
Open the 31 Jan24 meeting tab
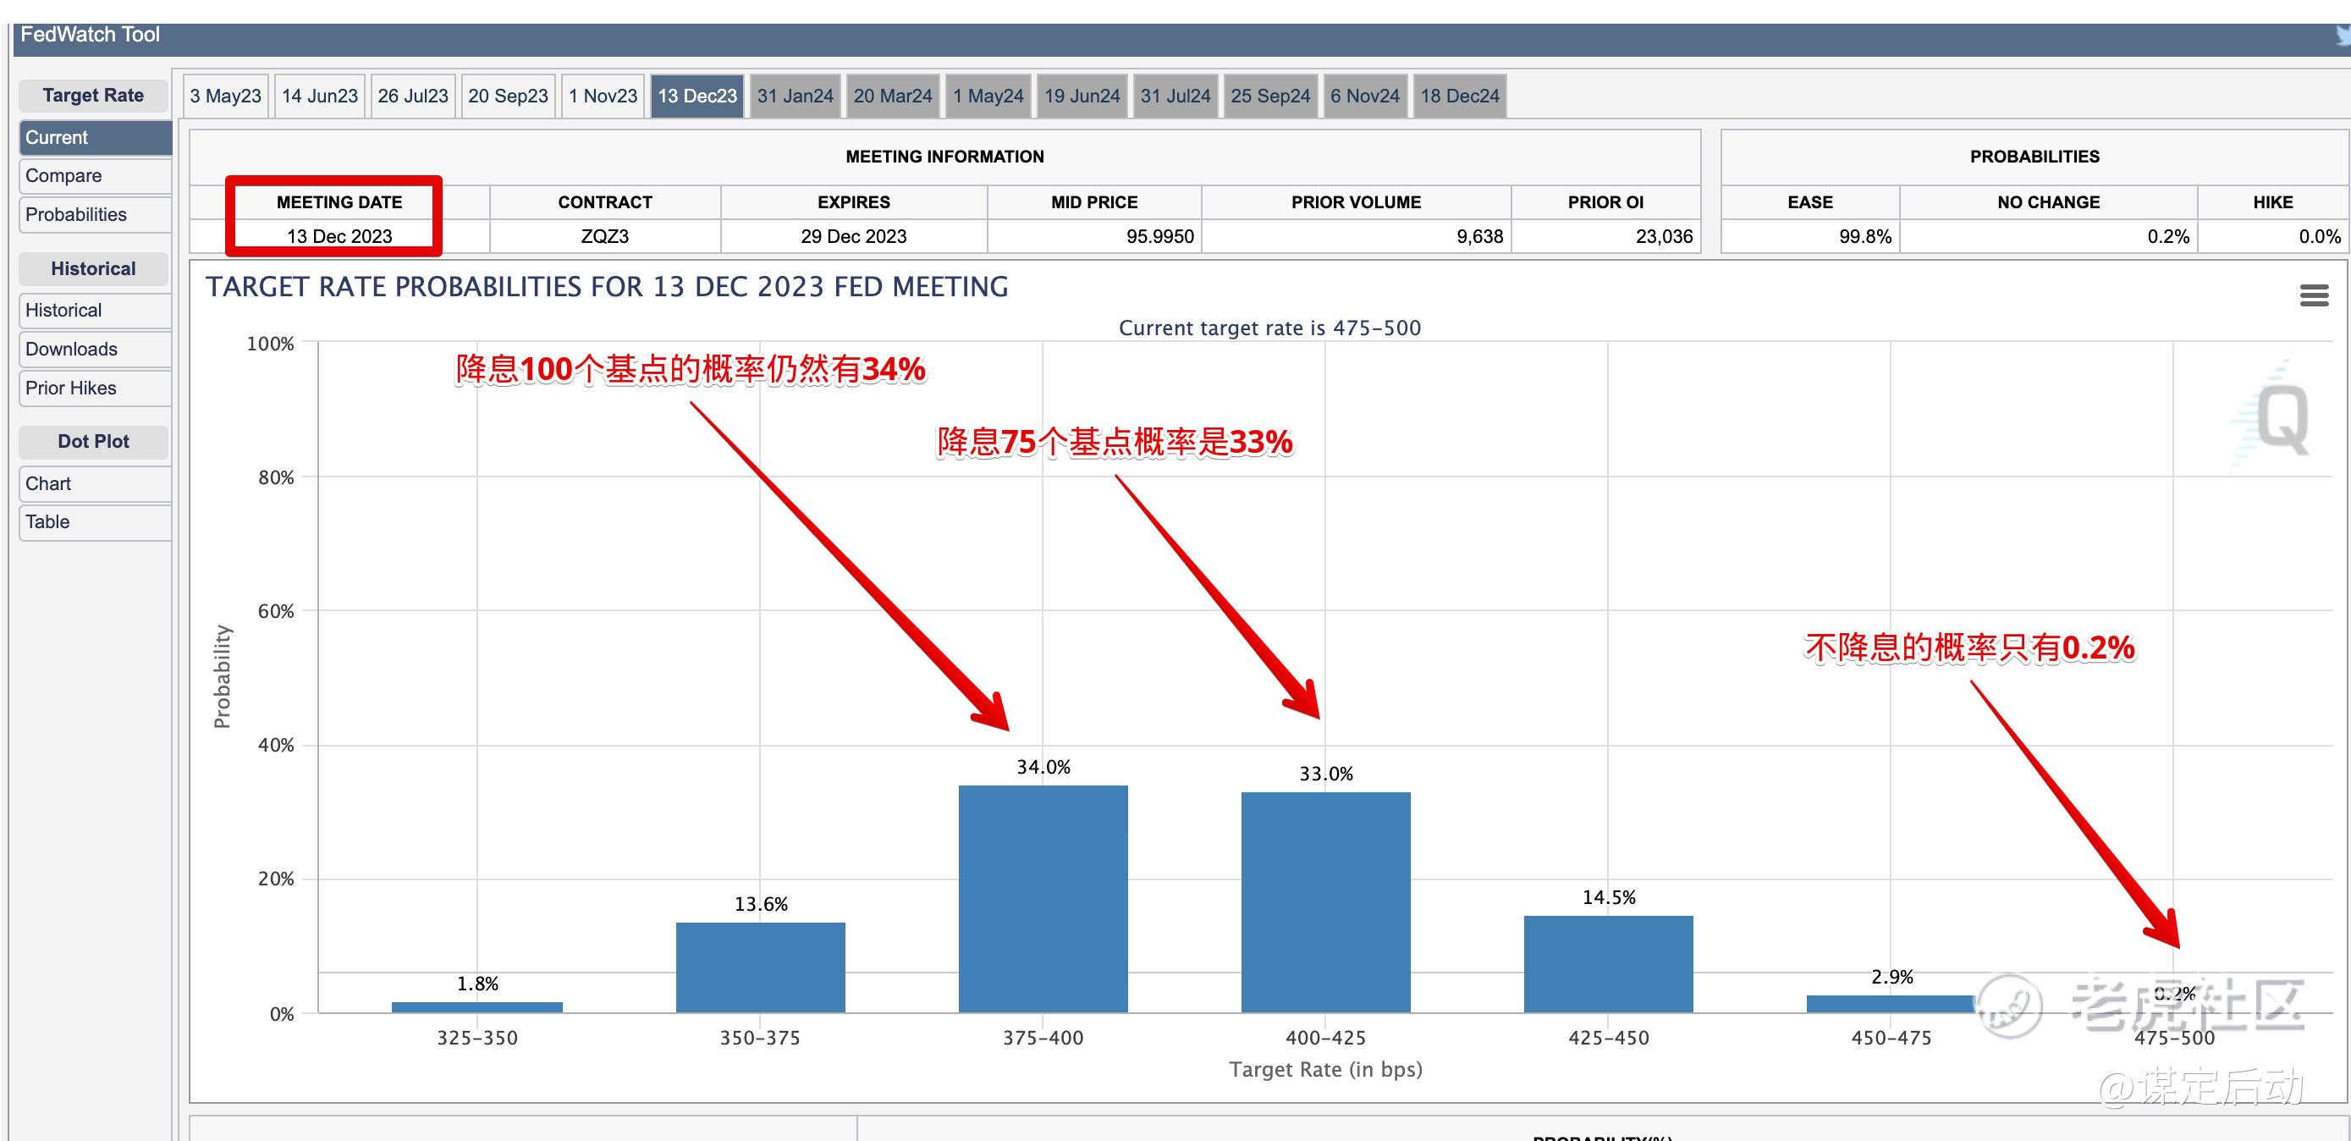(x=795, y=96)
